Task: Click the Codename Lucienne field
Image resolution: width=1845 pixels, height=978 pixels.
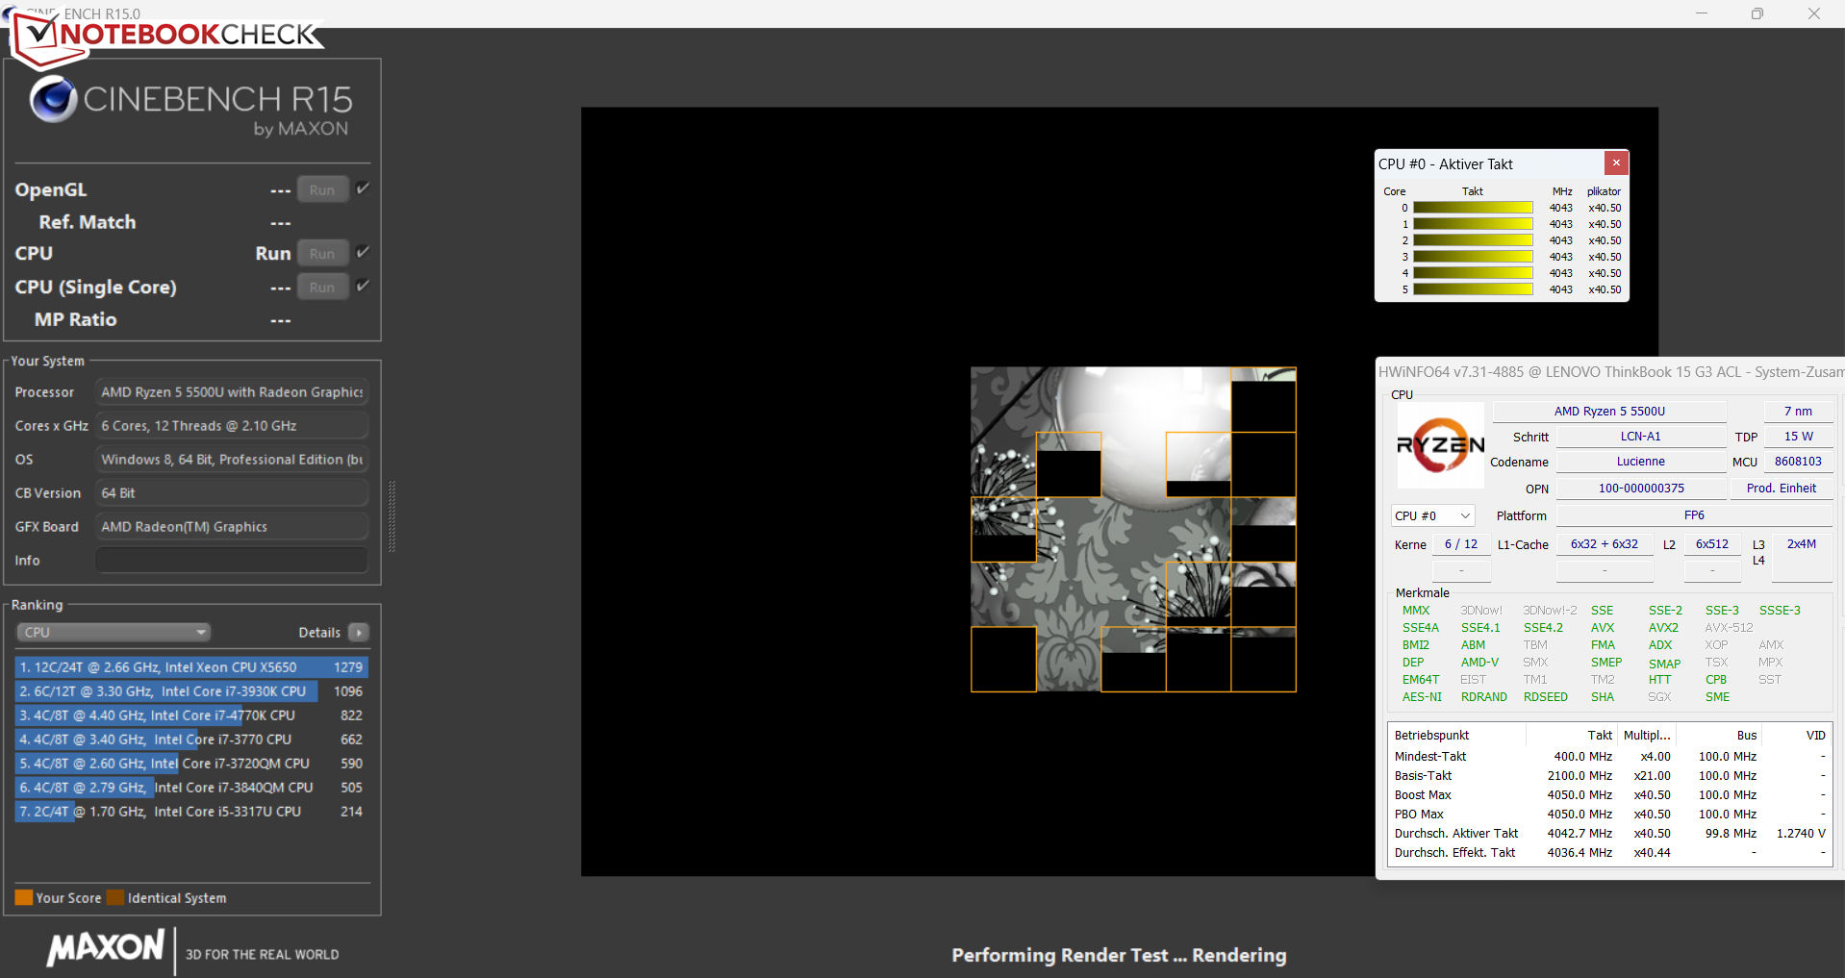Action: pyautogui.click(x=1640, y=462)
